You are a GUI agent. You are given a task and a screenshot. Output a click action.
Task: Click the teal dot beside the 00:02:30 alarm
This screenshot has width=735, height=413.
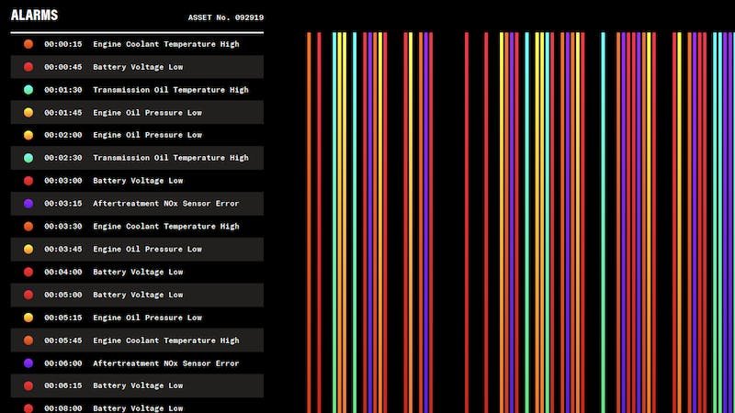(28, 158)
